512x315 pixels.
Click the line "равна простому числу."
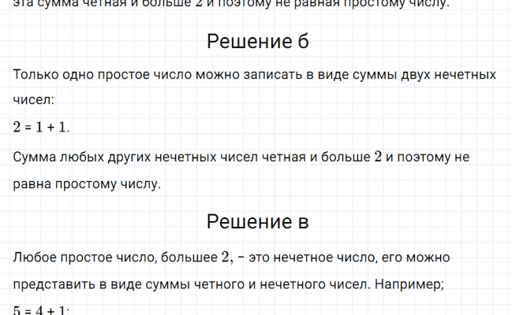click(86, 184)
